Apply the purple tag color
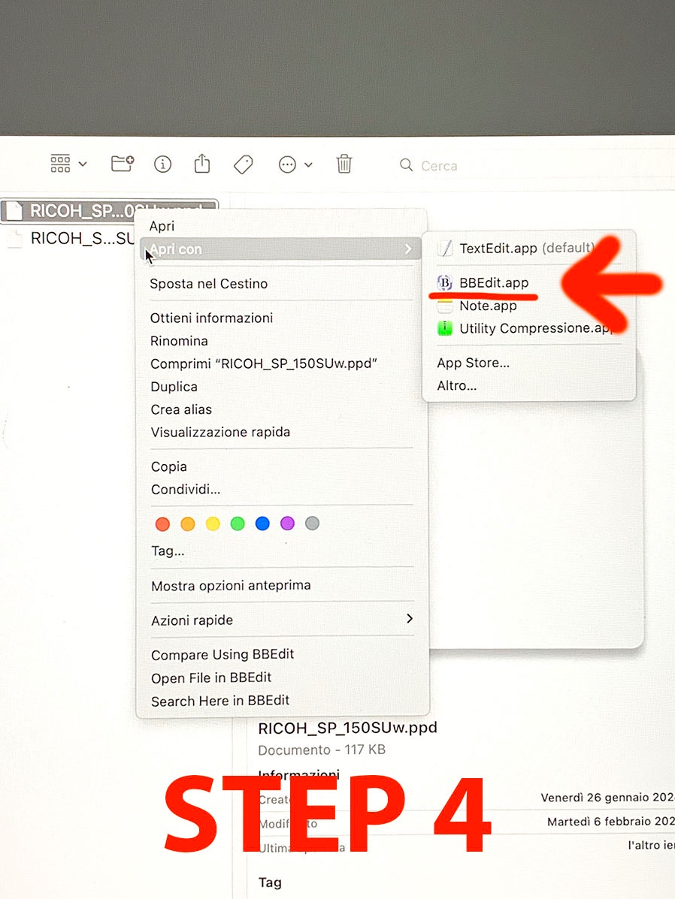This screenshot has width=675, height=899. point(288,523)
